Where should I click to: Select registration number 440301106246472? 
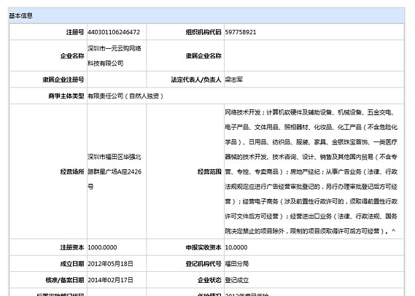coord(114,32)
